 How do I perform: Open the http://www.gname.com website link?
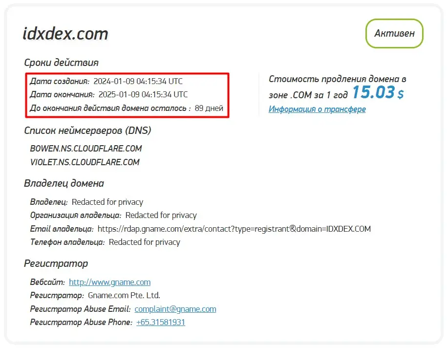[x=109, y=282]
